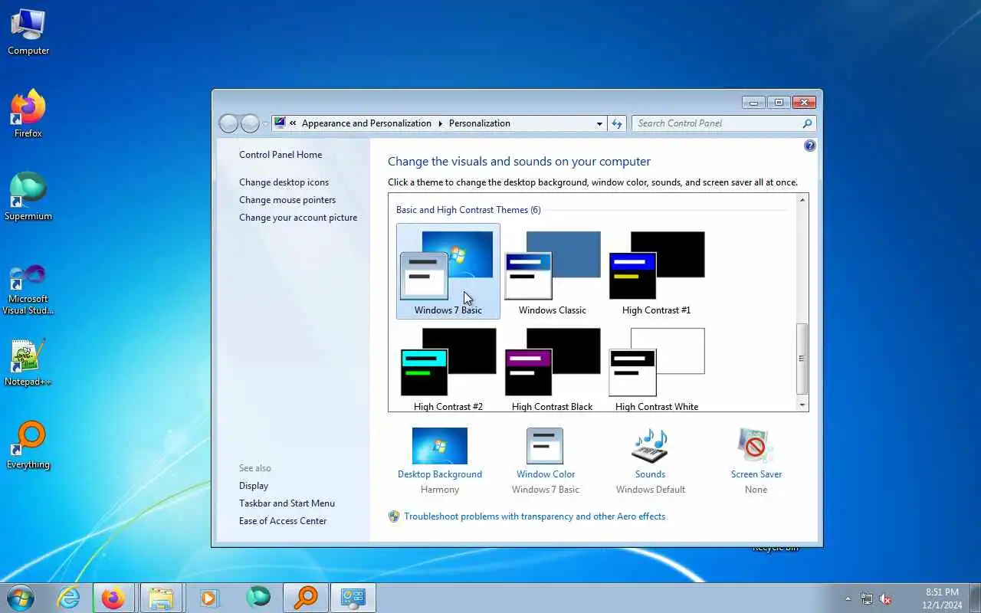The image size is (981, 613).
Task: Open the Screen Saver icon
Action: [756, 446]
